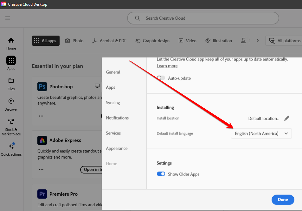Screen dimensions: 302x211
Task: Click the Install location label
Action: 168,118
